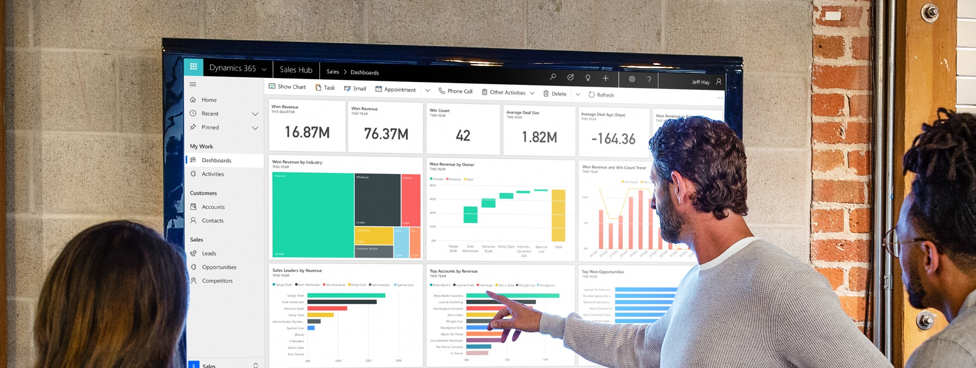The image size is (976, 368).
Task: Click Sanjay Shah's green revenue bar
Action: tap(346, 295)
